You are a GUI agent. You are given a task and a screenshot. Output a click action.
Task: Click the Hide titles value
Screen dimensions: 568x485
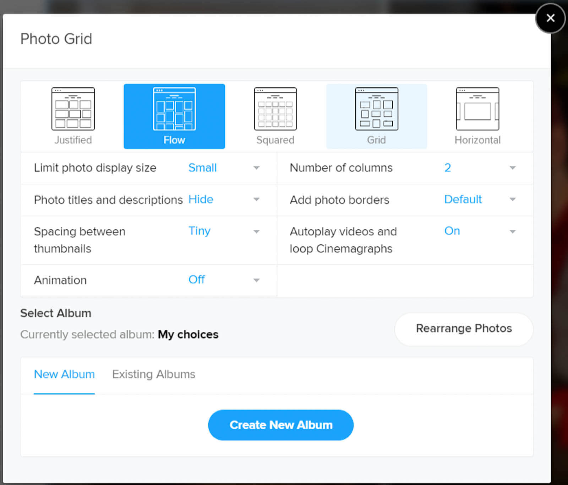pos(201,200)
